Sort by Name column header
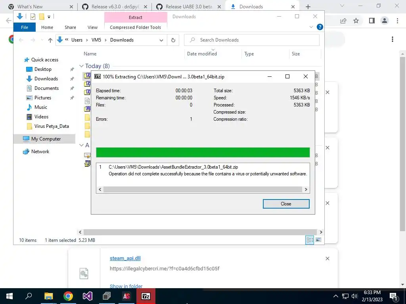Image resolution: width=406 pixels, height=304 pixels. pyautogui.click(x=90, y=54)
